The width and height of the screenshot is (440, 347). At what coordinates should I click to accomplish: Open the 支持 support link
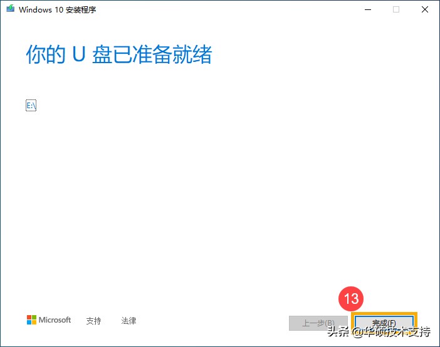tap(93, 321)
